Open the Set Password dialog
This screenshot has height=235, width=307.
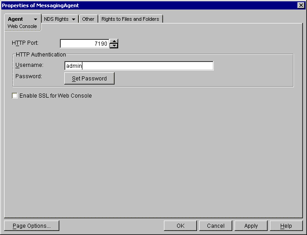pyautogui.click(x=89, y=79)
